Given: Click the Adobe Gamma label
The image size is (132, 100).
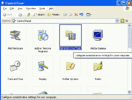Looking at the screenshot, I should 98,48.
